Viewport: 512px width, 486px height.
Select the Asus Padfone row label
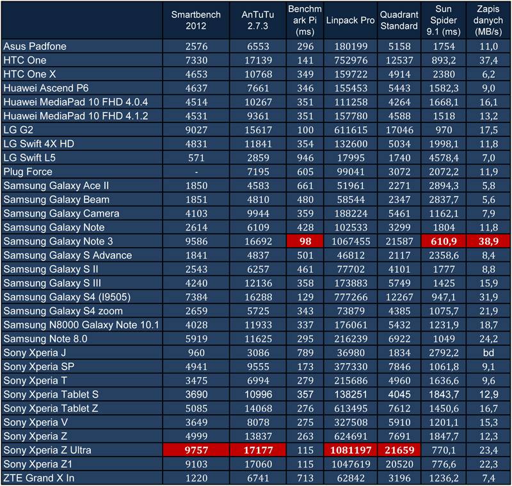[x=35, y=46]
